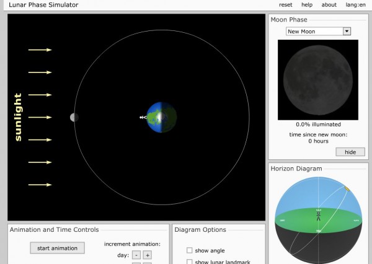This screenshot has height=264, width=372.
Task: Increase day with the plus button
Action: click(x=148, y=255)
